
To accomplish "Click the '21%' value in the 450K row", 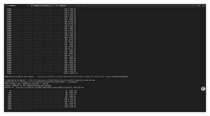I will 66,107.
